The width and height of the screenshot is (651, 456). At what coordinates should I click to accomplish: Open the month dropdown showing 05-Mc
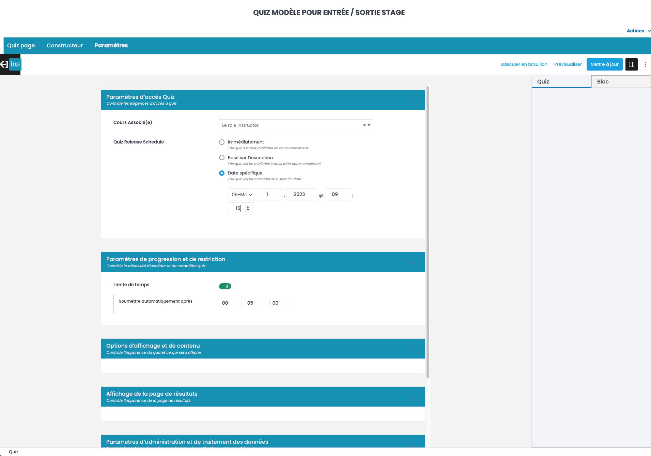(x=241, y=195)
